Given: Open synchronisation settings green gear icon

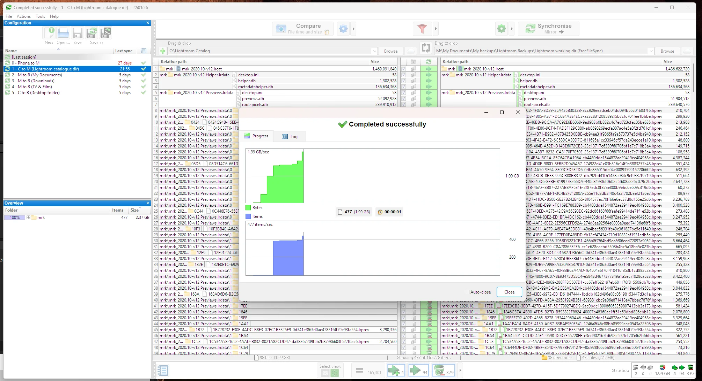Looking at the screenshot, I should (x=502, y=29).
